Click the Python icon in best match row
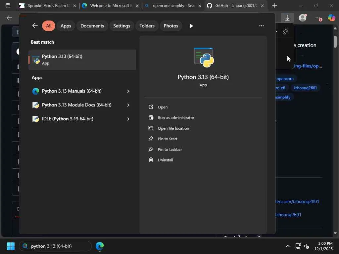The width and height of the screenshot is (339, 254). (x=36, y=60)
